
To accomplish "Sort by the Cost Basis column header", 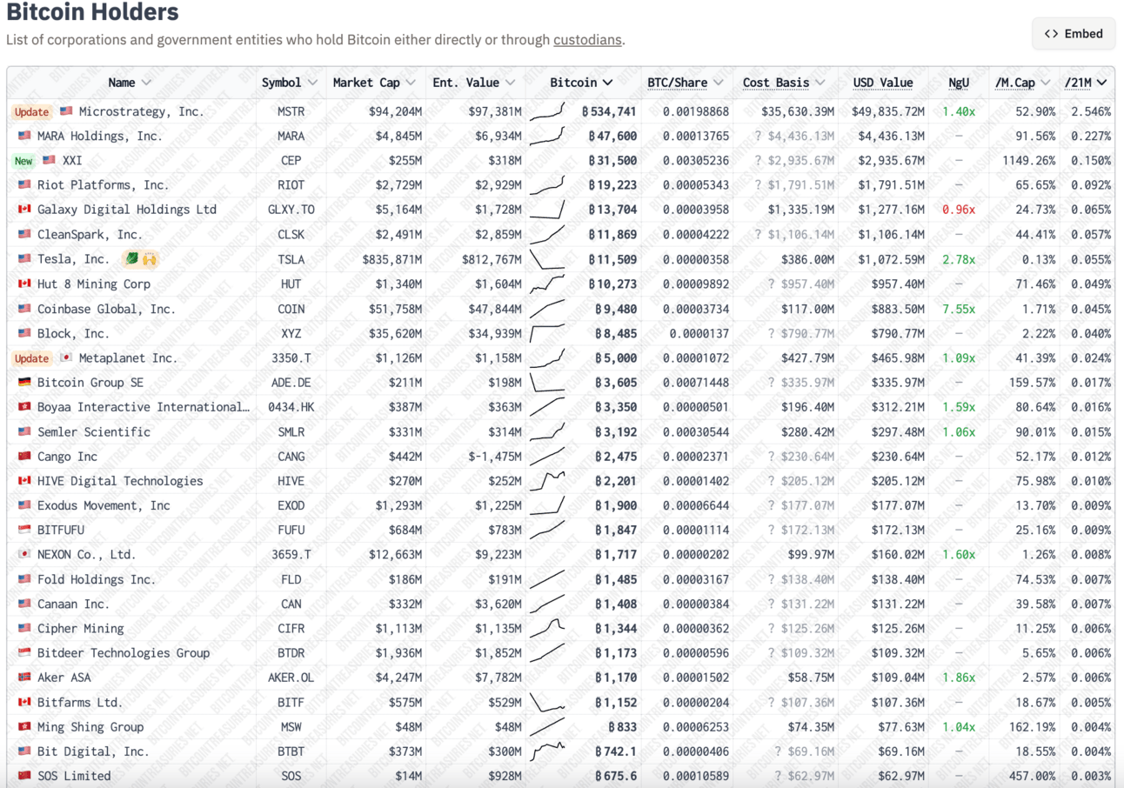I will click(x=785, y=83).
